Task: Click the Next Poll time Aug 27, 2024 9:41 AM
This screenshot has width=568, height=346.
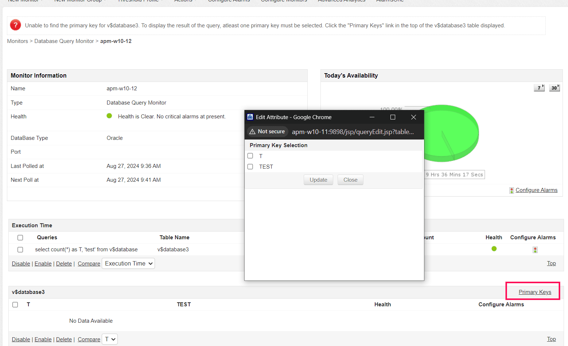Action: (133, 180)
